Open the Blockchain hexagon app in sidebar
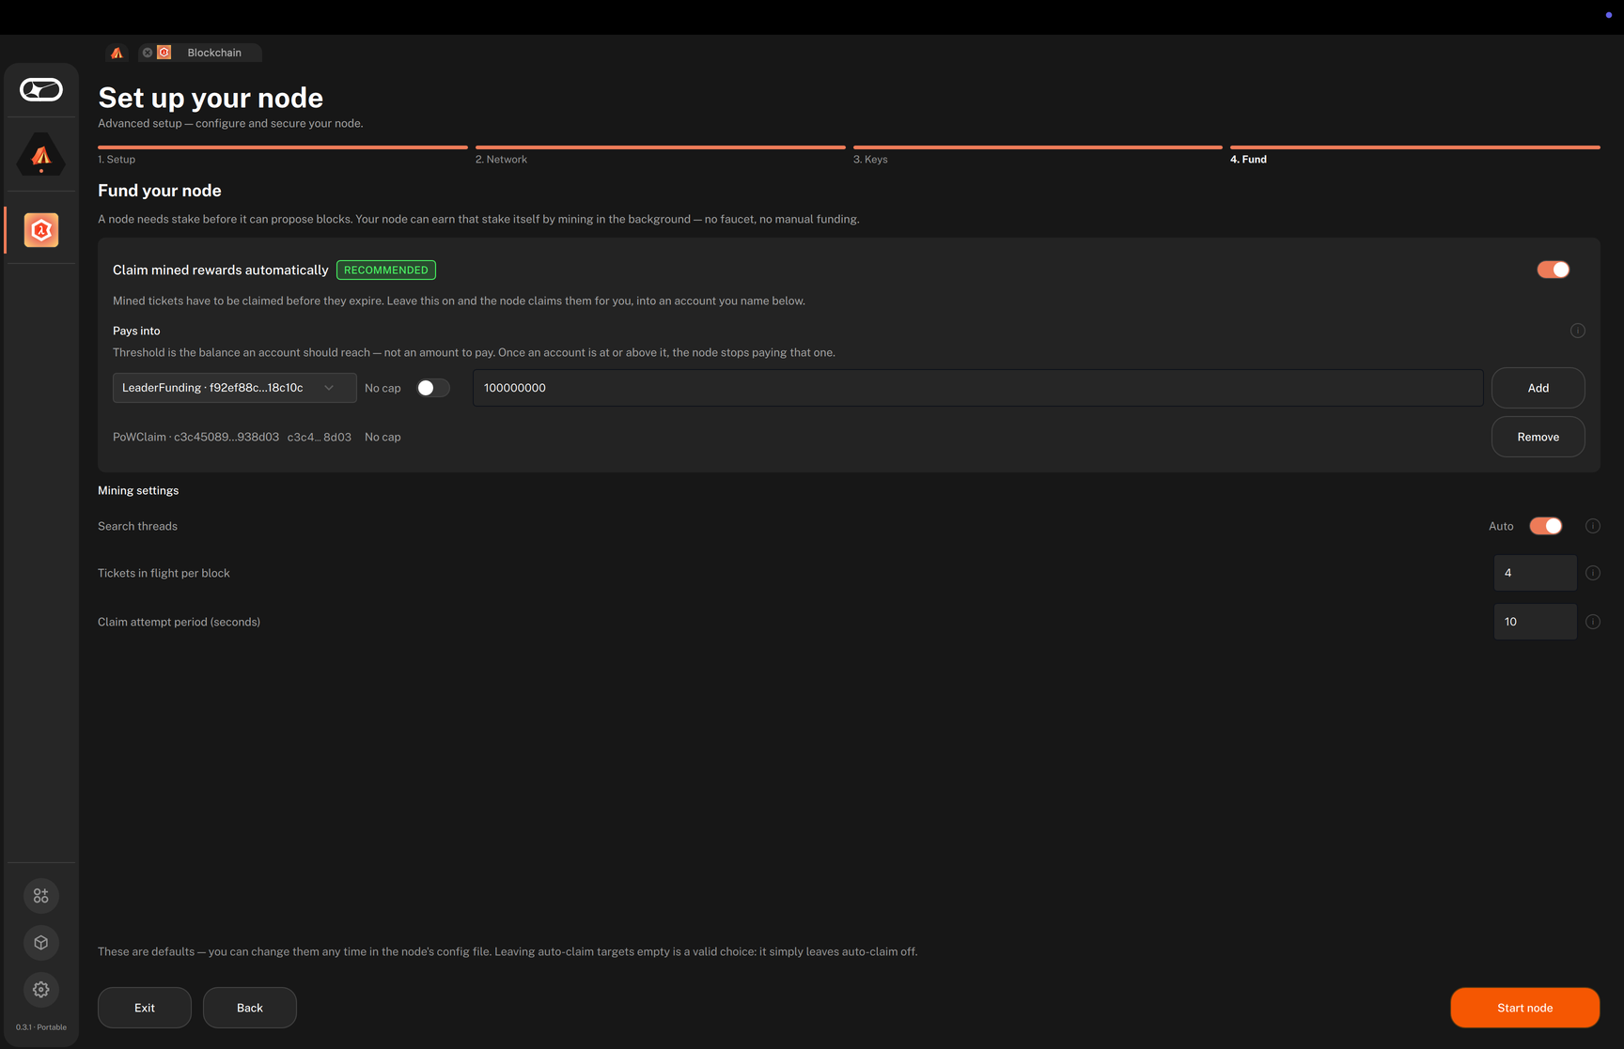The width and height of the screenshot is (1624, 1049). point(41,230)
